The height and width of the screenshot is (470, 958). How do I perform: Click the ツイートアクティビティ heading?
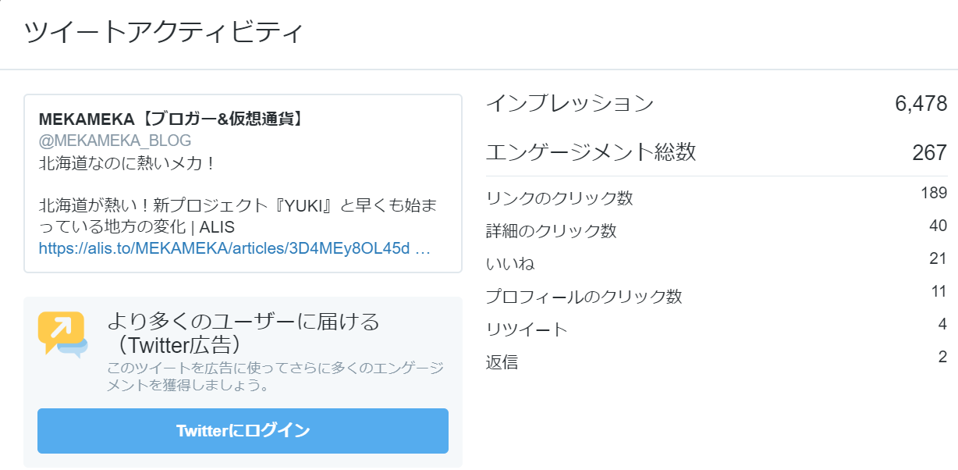click(x=163, y=34)
